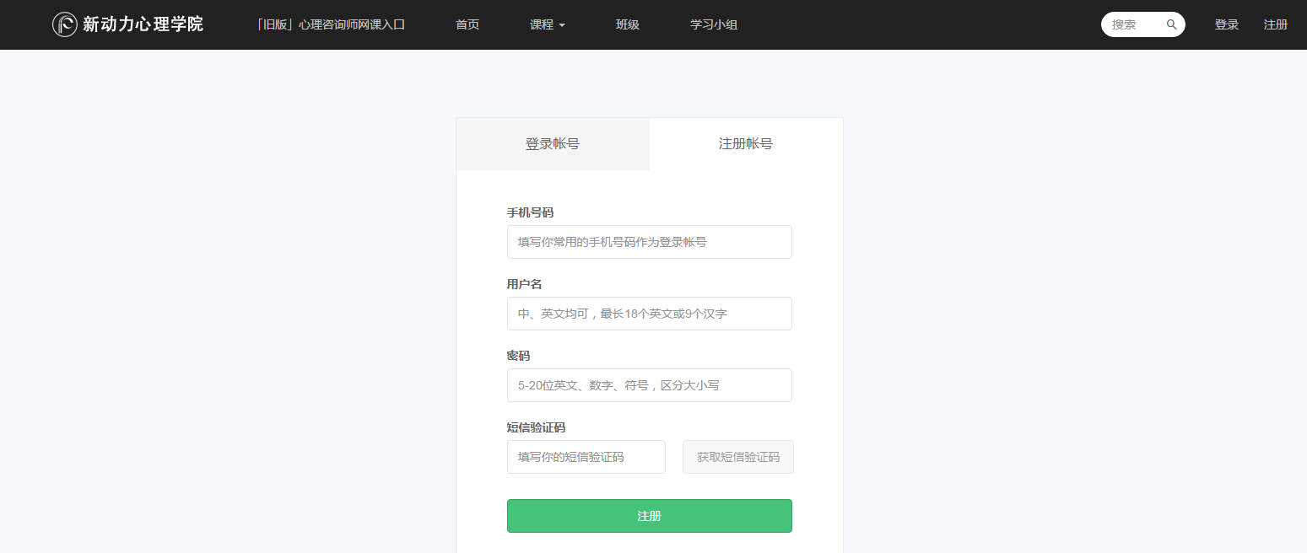Click the 短信验证码 input field
The width and height of the screenshot is (1307, 553).
586,457
